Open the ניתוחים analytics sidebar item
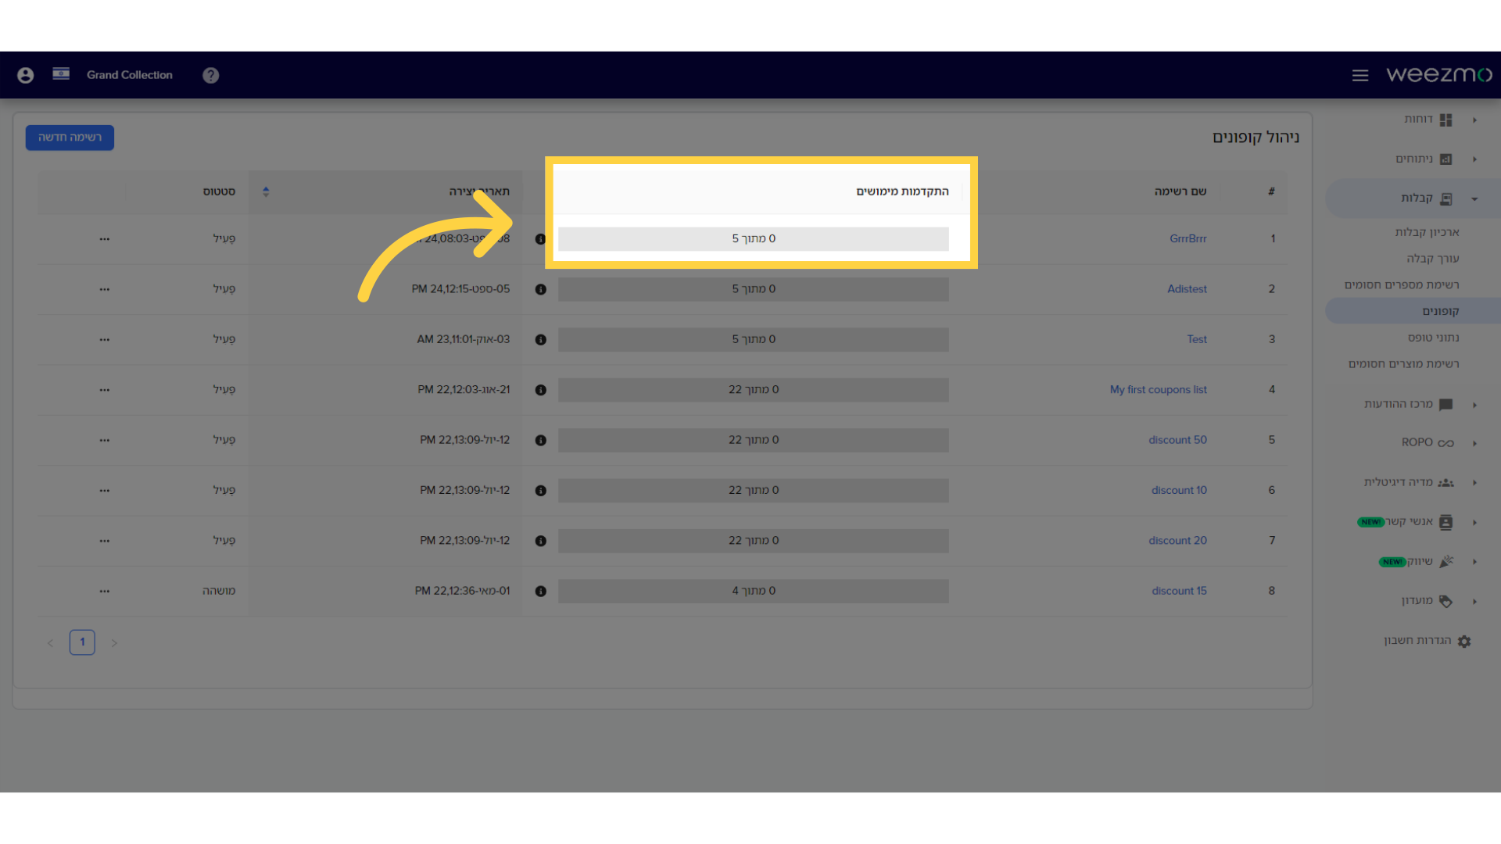 click(1414, 159)
